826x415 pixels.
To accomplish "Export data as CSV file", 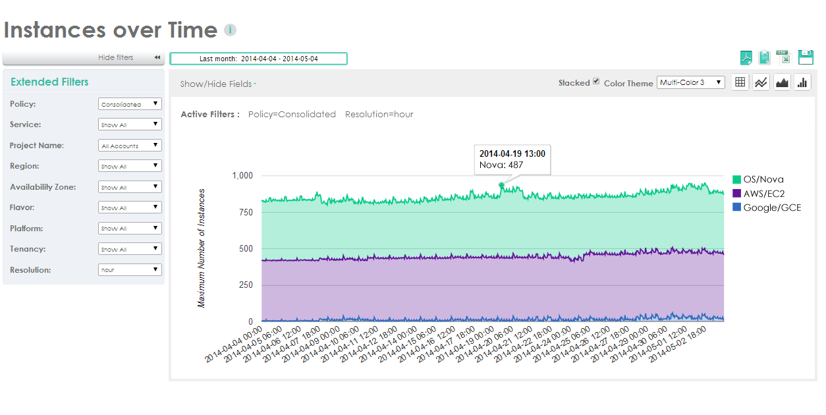I will pos(783,57).
